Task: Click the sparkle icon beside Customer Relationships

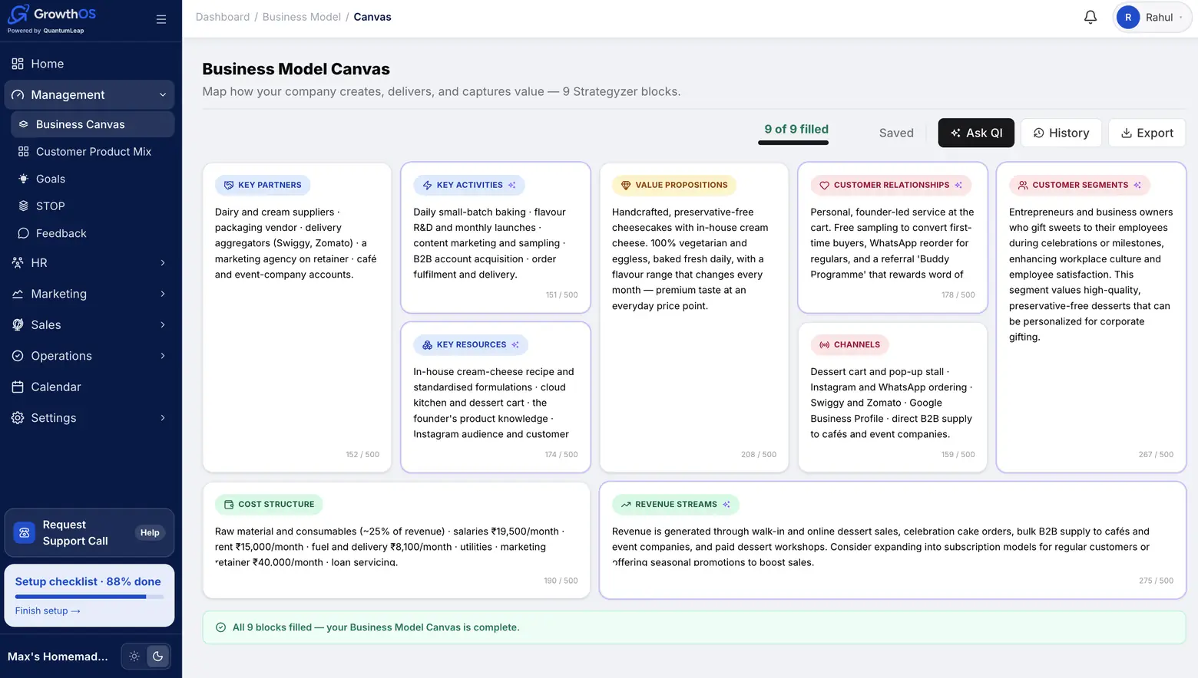Action: 958,185
